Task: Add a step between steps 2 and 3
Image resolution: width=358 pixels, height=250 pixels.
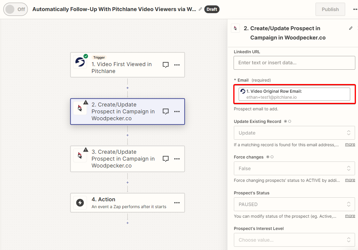Action: click(127, 135)
